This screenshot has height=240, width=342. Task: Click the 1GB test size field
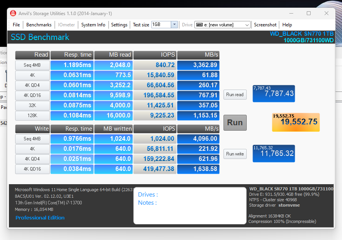pyautogui.click(x=161, y=24)
